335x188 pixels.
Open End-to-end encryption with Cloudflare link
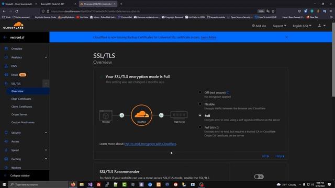tap(150, 144)
